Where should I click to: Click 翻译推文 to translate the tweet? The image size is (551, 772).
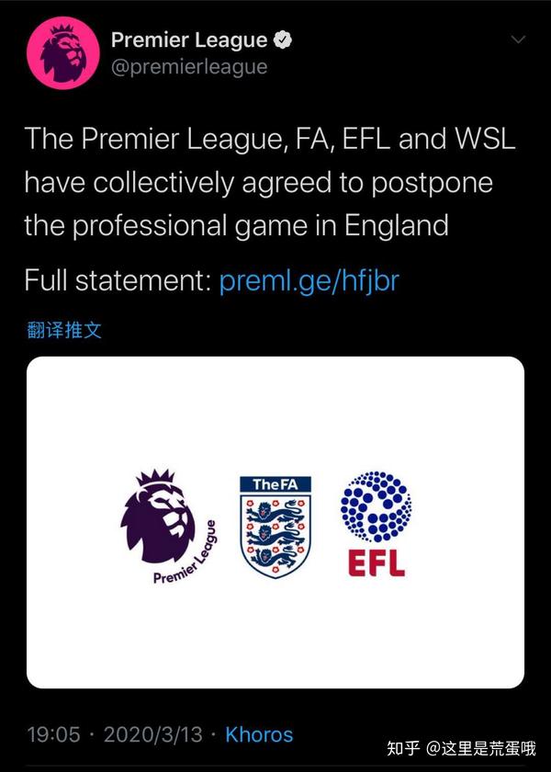(x=64, y=330)
